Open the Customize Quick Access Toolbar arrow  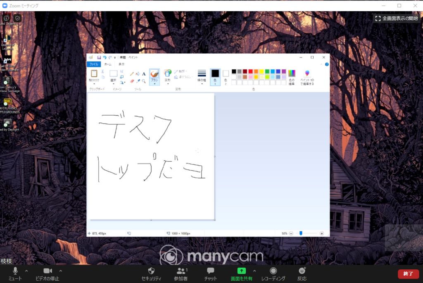[x=115, y=57]
